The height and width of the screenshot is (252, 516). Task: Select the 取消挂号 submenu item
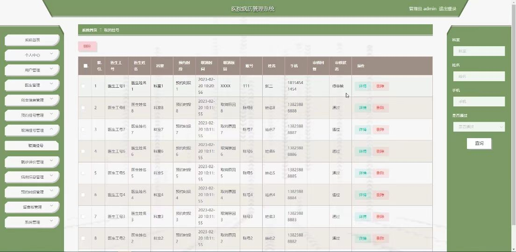(32, 146)
